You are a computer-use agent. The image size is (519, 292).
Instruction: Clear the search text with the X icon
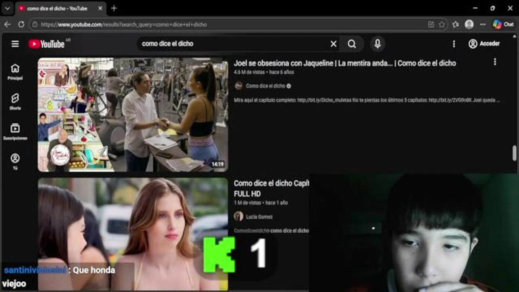(333, 44)
